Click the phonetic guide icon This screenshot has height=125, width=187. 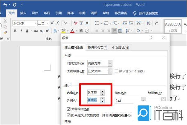(x=81, y=23)
